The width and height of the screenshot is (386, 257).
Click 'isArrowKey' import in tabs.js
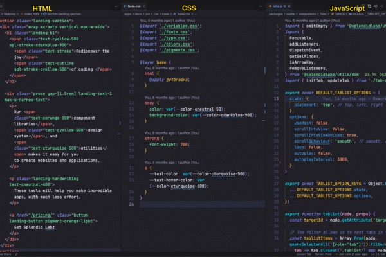click(x=301, y=62)
